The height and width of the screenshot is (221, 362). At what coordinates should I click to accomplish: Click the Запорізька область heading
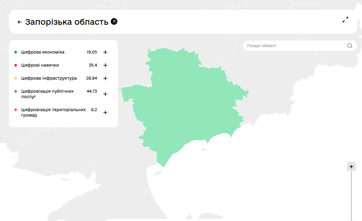click(67, 22)
